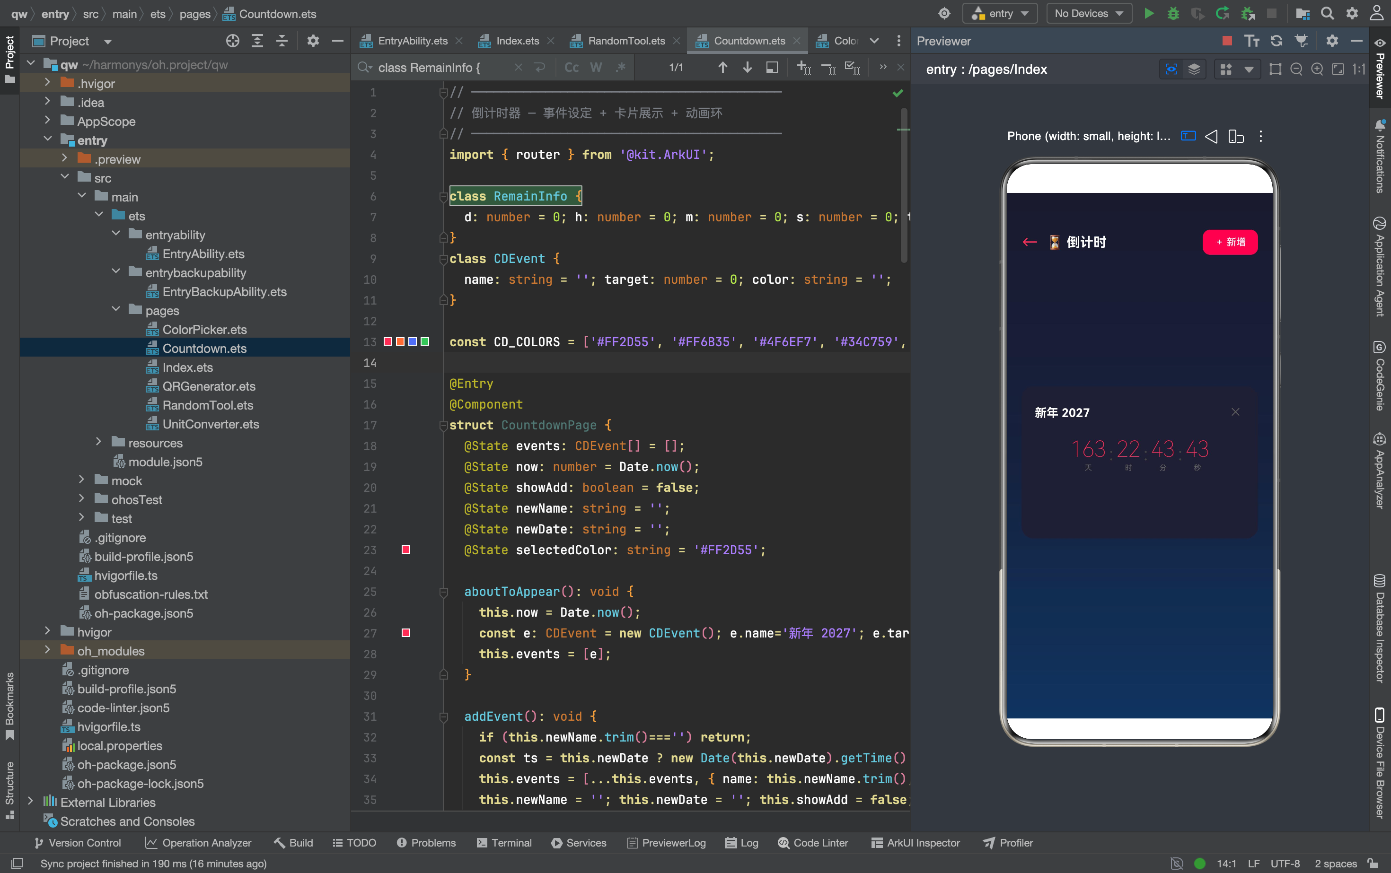This screenshot has height=873, width=1391.
Task: Remove the 新年 2027 countdown card
Action: tap(1236, 412)
